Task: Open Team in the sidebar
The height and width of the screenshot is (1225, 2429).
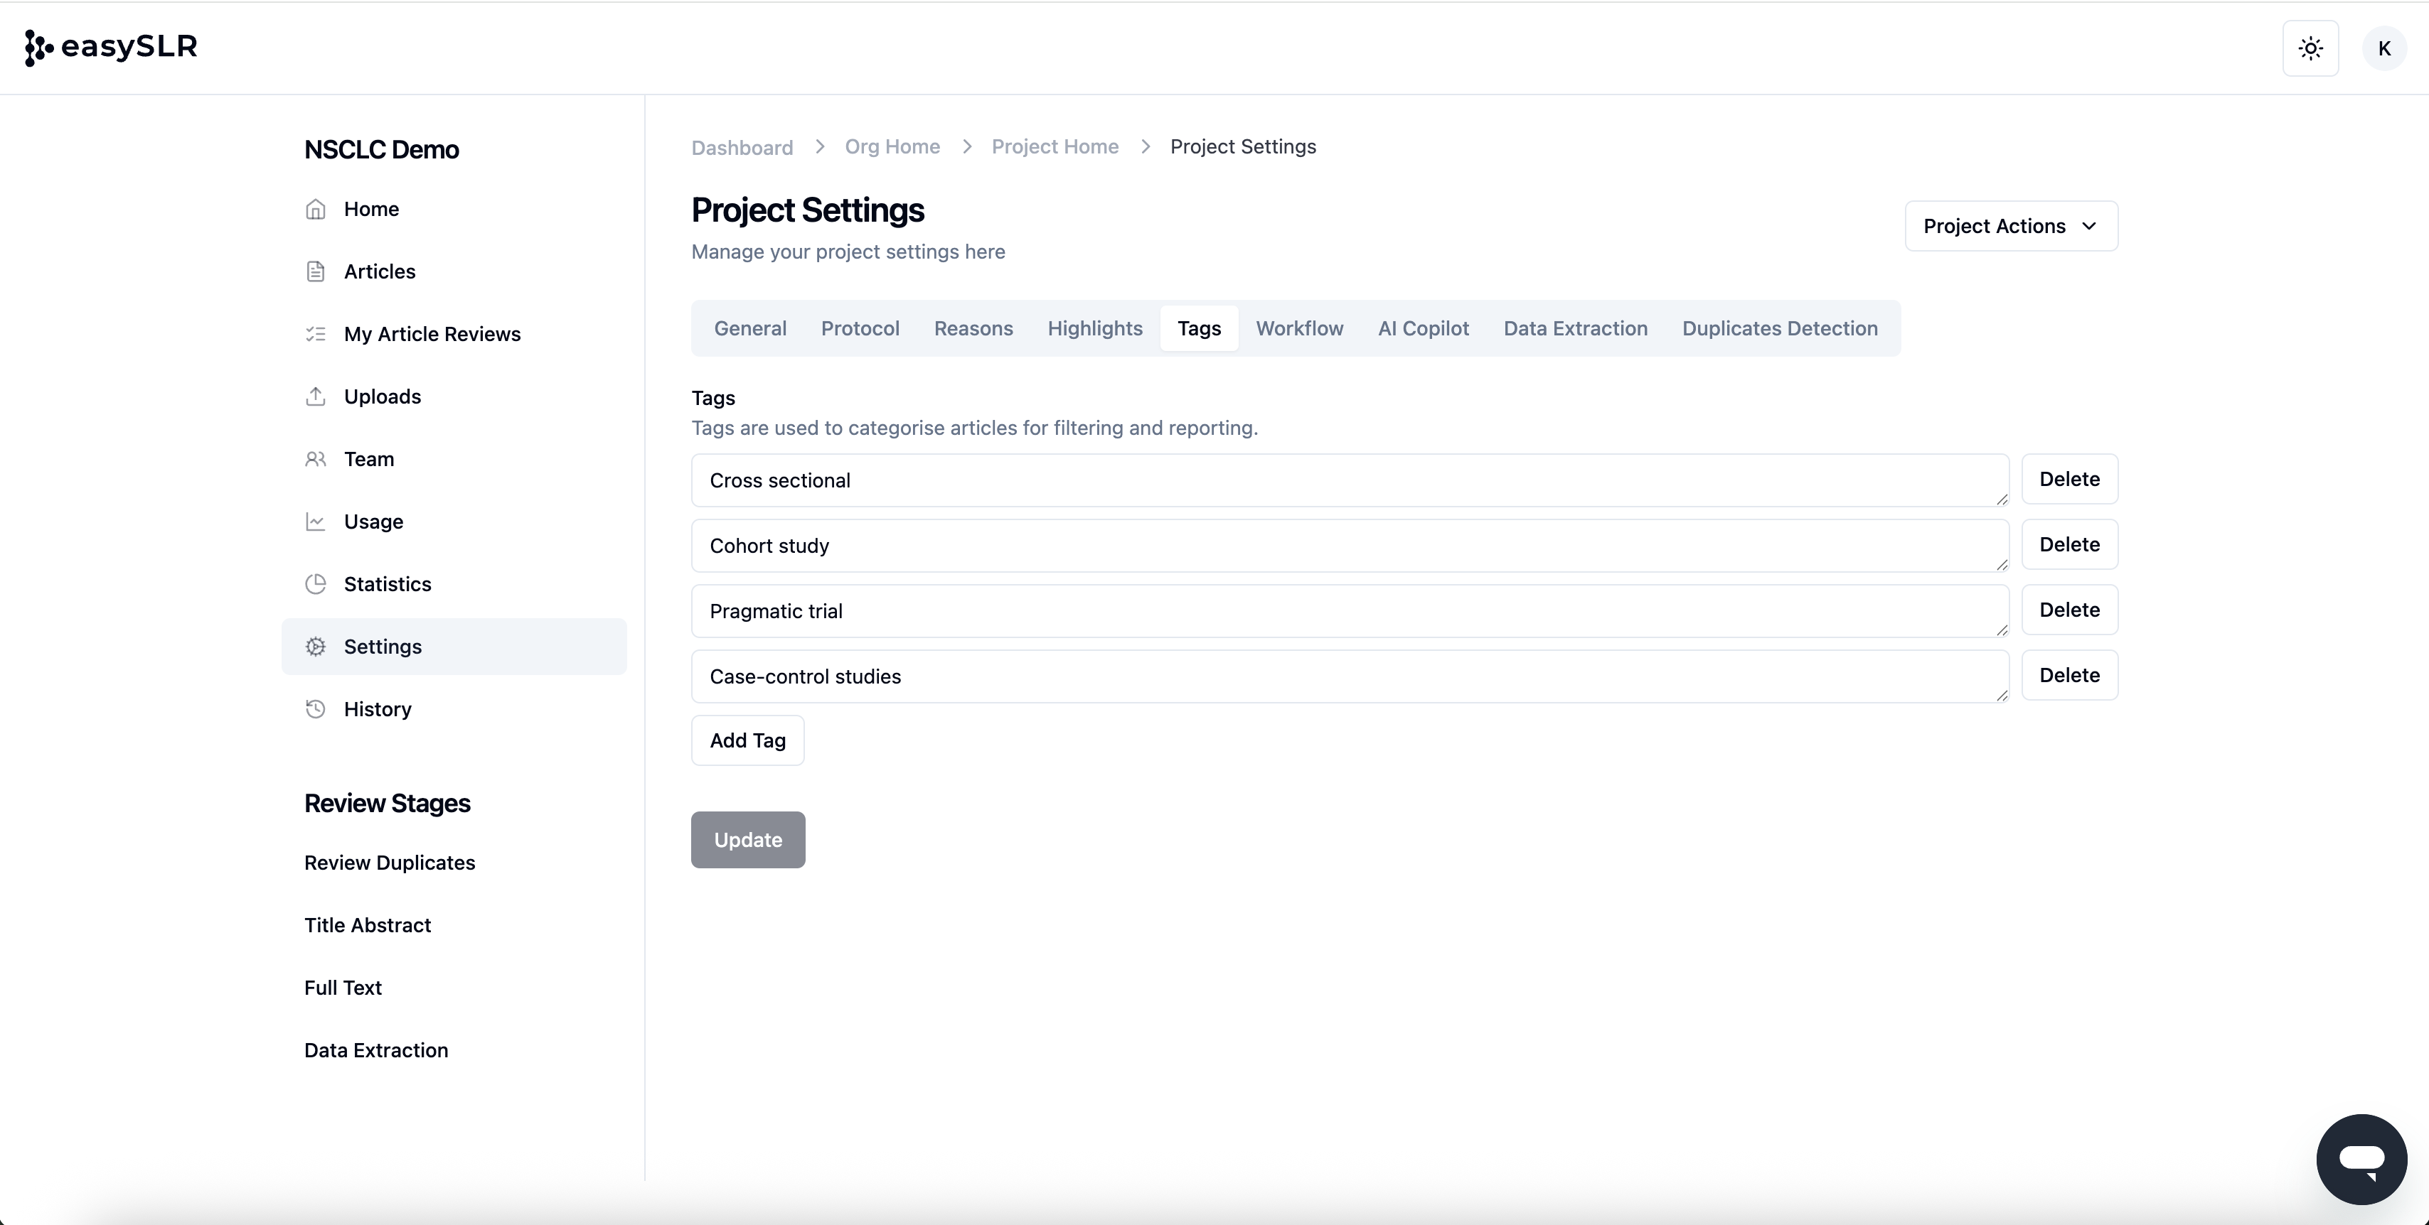Action: 454,459
